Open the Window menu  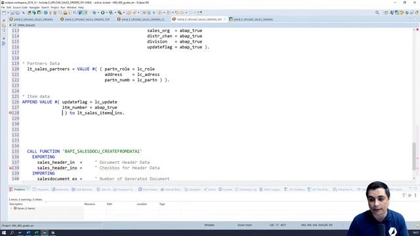[72, 7]
